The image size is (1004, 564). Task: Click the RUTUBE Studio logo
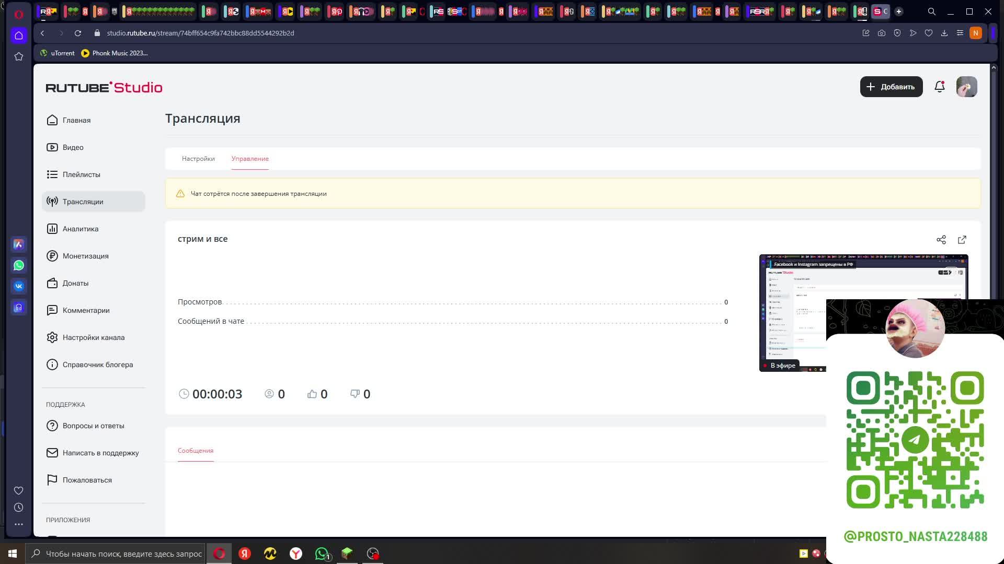coord(104,87)
